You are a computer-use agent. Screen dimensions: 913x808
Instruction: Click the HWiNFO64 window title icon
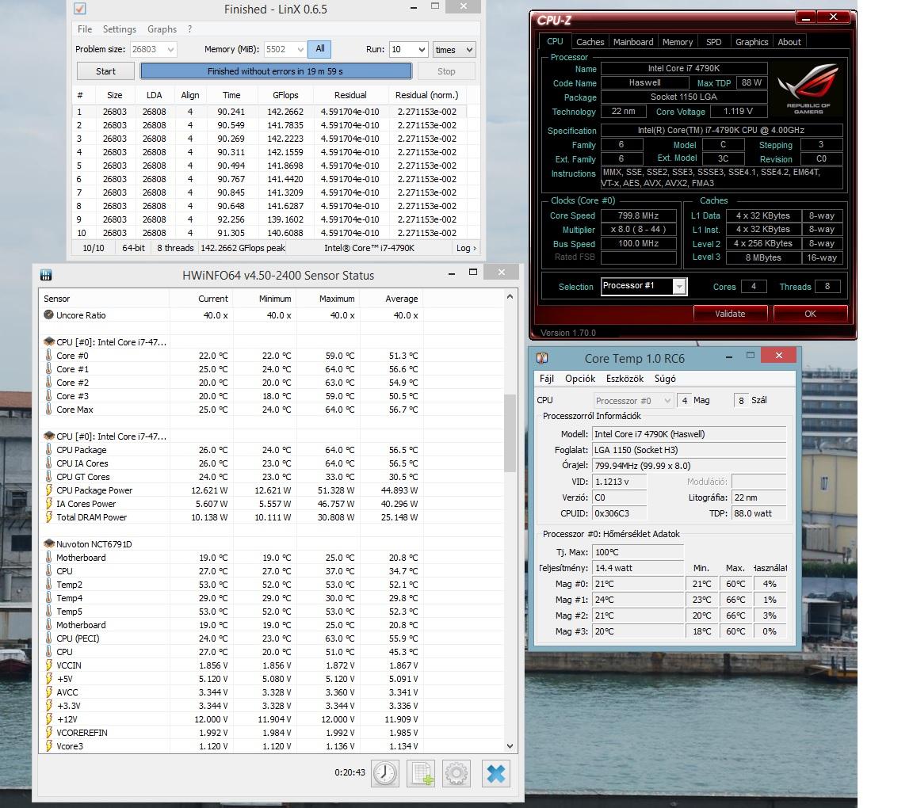46,276
